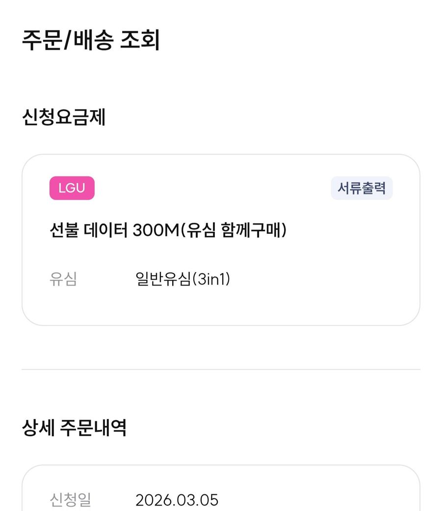Click the 신청일 field label
The width and height of the screenshot is (442, 511).
click(x=70, y=500)
